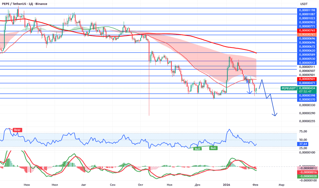319x188 pixels.
Task: Click the 0,00000255 axis price
Action: (307, 121)
